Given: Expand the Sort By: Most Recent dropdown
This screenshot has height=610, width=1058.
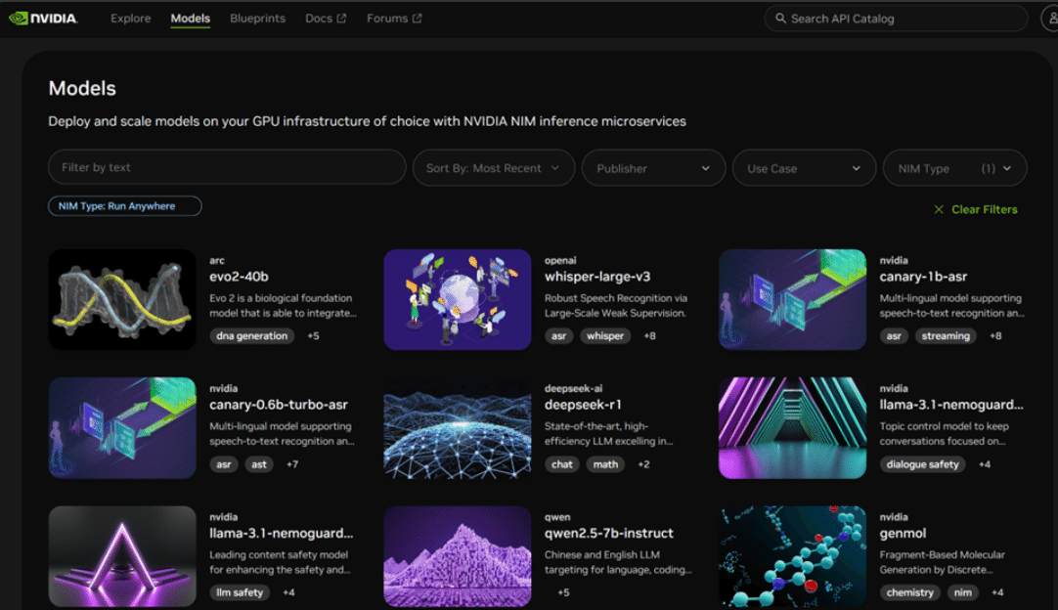Looking at the screenshot, I should 493,167.
